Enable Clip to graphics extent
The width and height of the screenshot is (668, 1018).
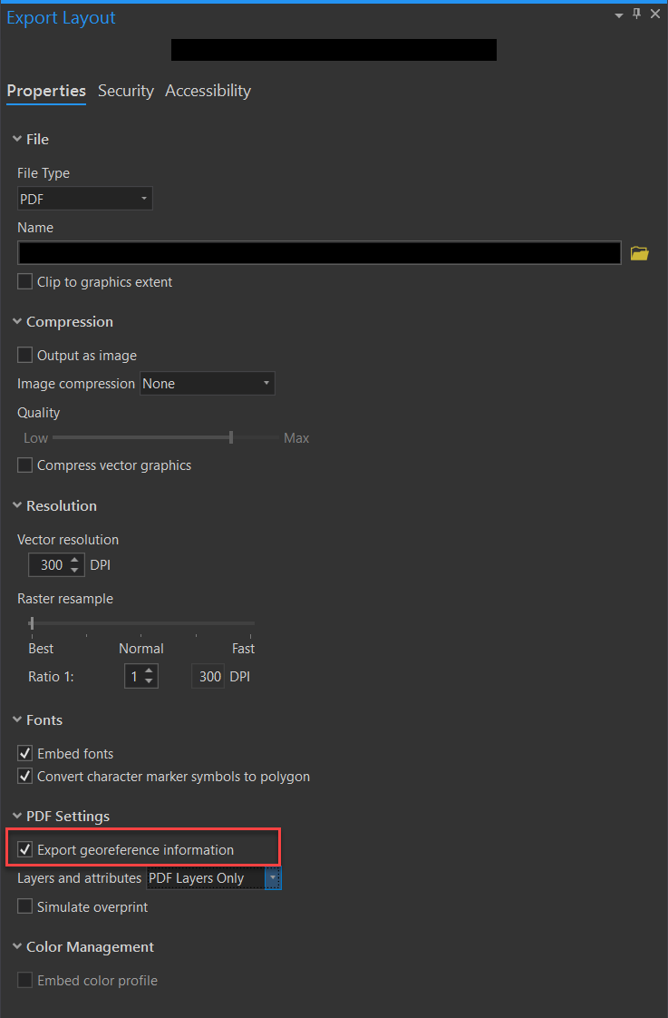[x=24, y=282]
